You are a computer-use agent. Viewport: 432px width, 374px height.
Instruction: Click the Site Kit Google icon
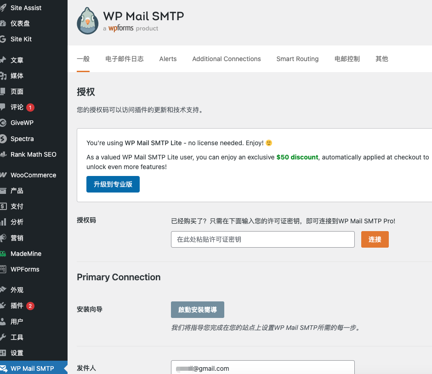(x=3, y=39)
